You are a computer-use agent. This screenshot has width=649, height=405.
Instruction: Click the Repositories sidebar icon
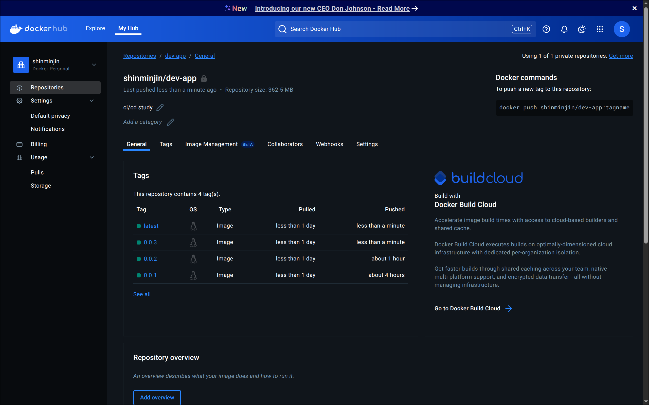20,88
